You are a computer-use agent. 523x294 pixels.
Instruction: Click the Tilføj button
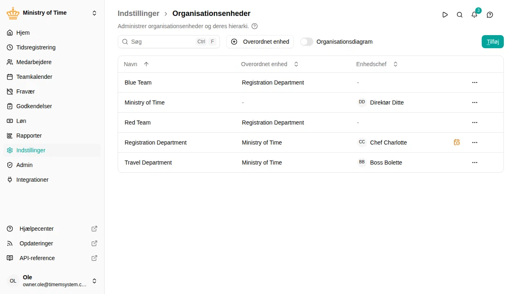click(x=493, y=42)
